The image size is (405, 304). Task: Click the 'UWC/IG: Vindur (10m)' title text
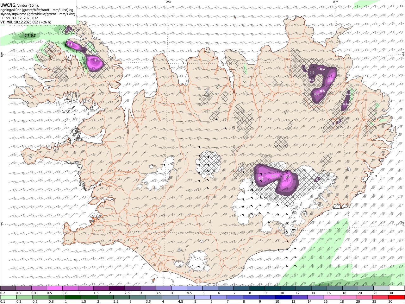coord(20,5)
